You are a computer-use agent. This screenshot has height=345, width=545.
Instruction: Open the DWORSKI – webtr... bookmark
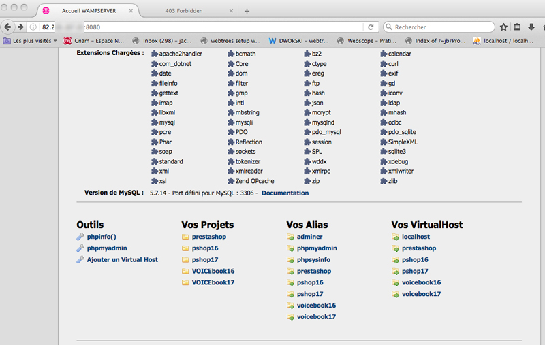298,41
